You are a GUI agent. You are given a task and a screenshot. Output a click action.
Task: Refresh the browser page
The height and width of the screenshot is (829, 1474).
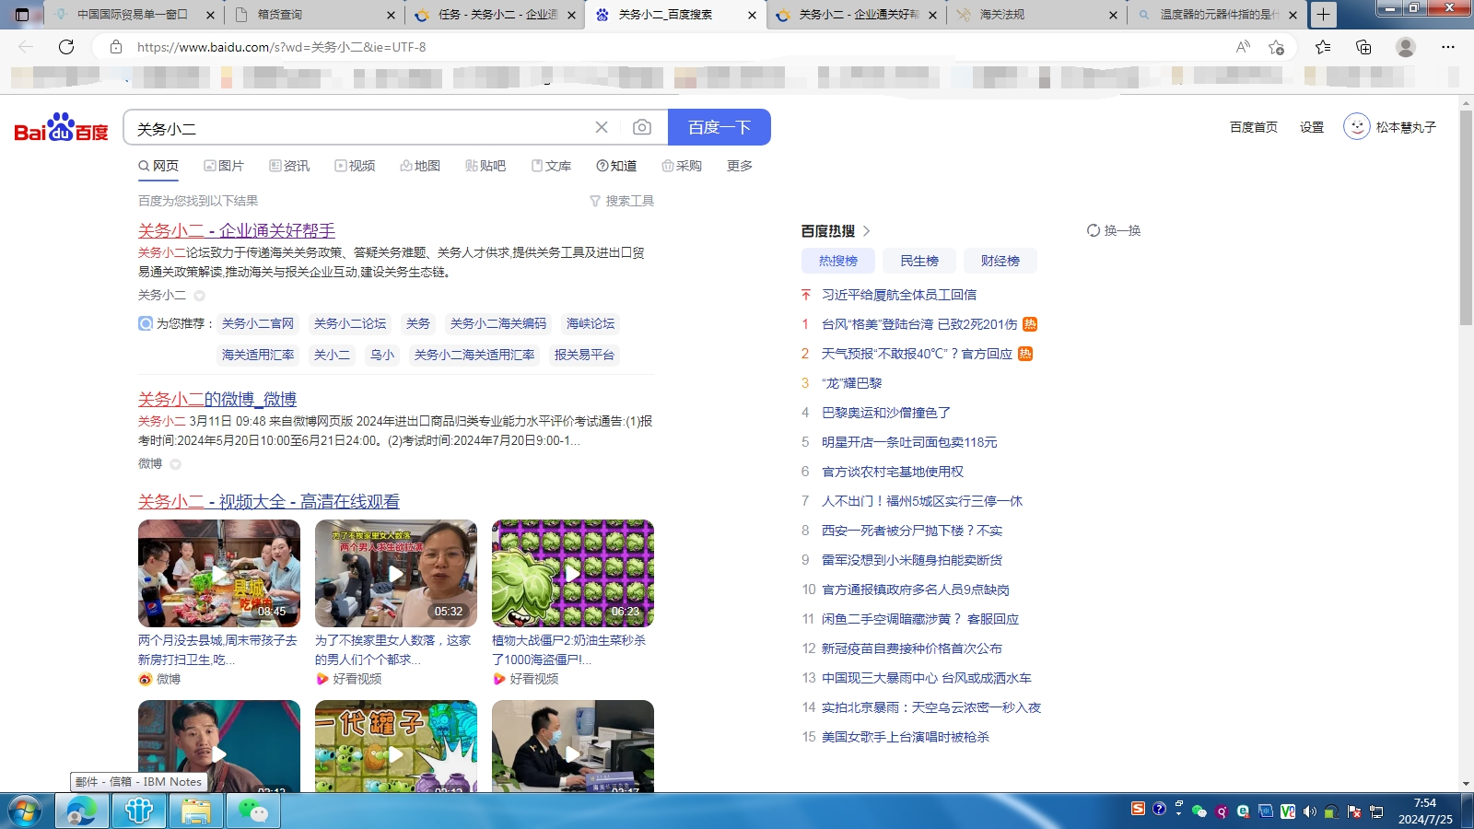click(66, 47)
